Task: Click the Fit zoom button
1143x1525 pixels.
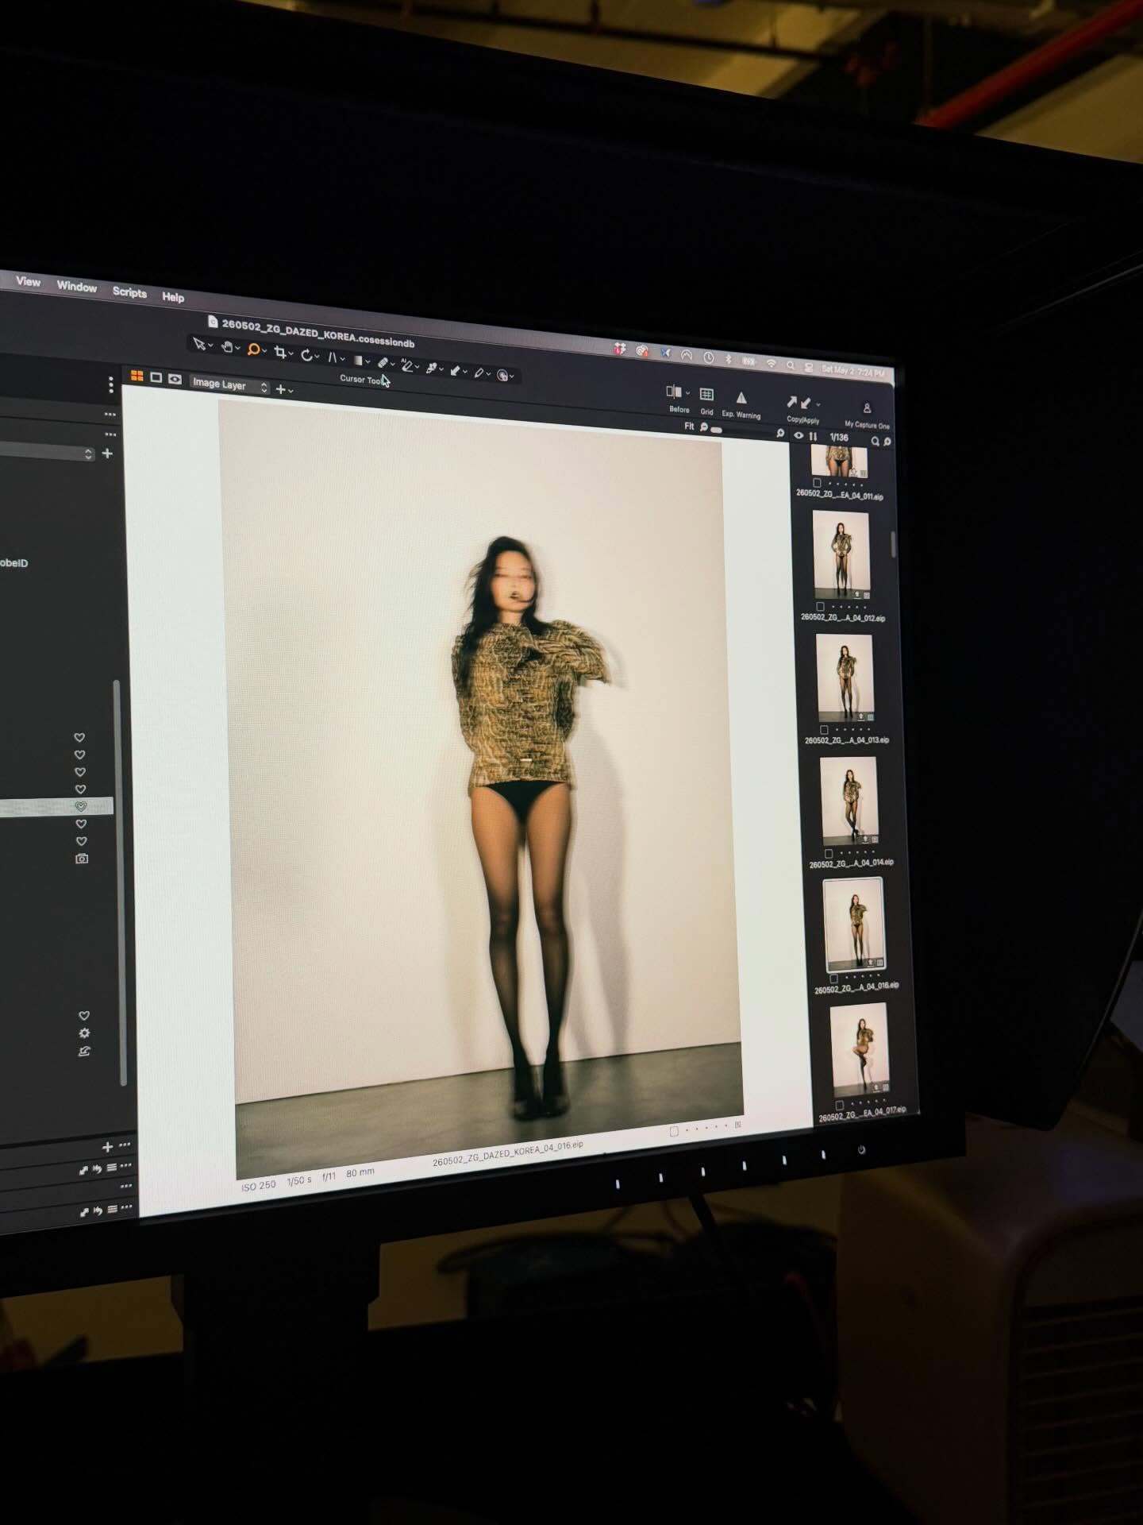Action: point(690,426)
